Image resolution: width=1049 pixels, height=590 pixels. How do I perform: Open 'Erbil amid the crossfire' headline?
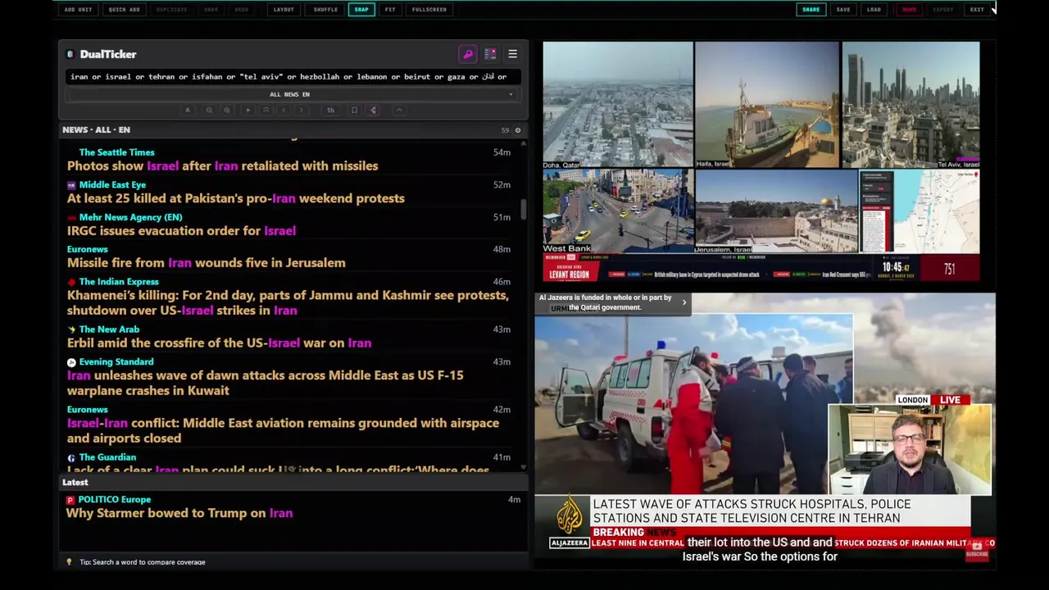219,343
